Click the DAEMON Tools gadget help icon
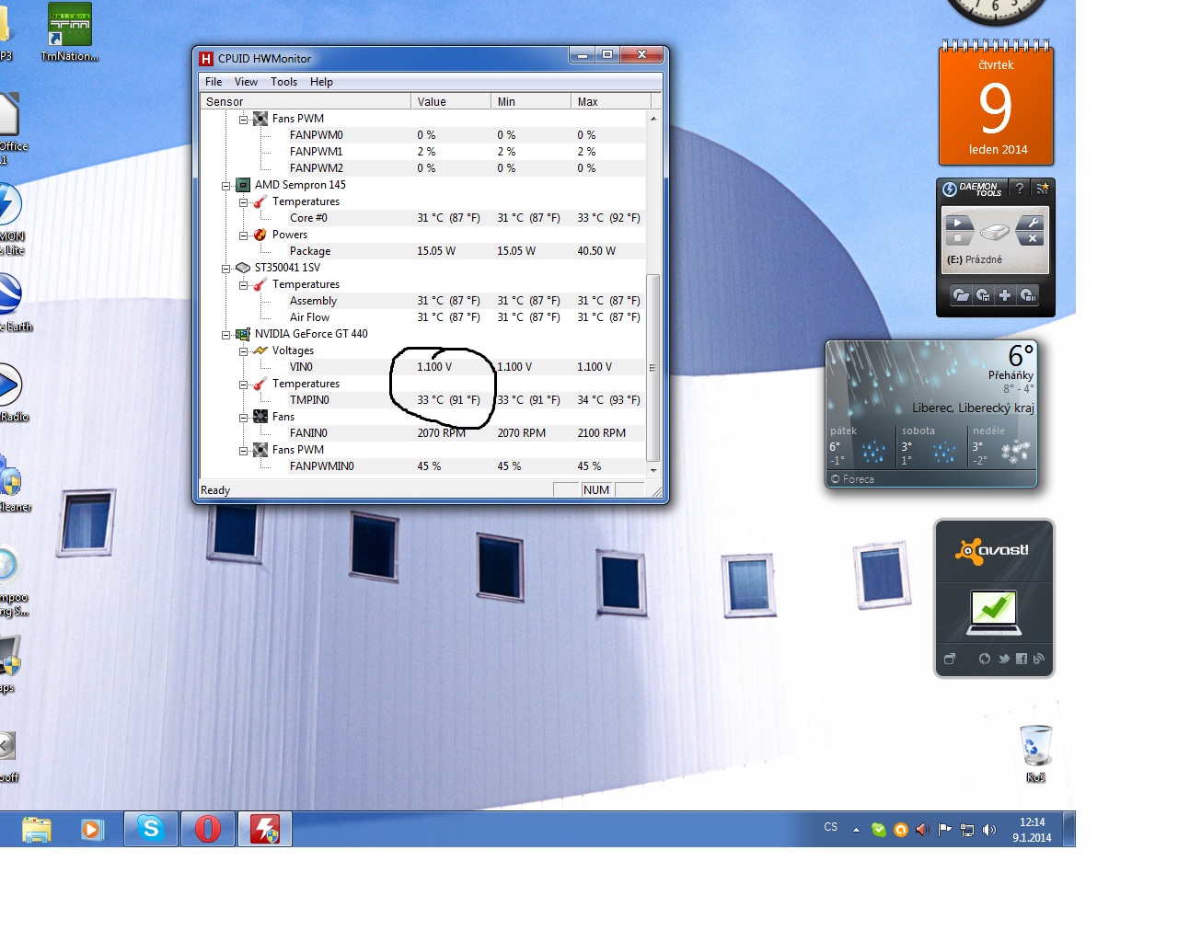Viewport: 1178px width, 942px height. (x=1019, y=188)
